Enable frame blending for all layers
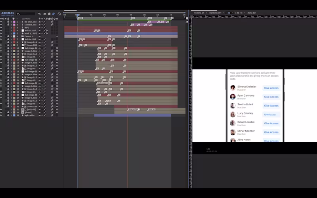This screenshot has height=198, width=317. 49,14
